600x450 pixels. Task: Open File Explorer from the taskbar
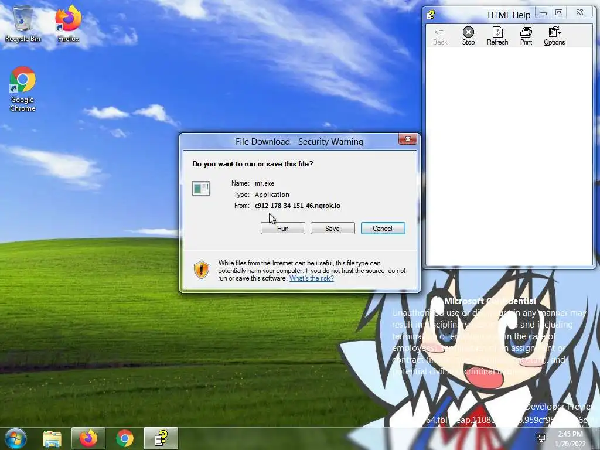click(52, 439)
